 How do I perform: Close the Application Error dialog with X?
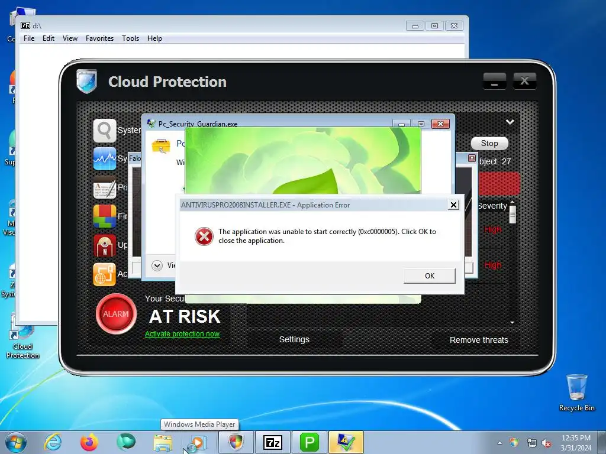point(453,205)
